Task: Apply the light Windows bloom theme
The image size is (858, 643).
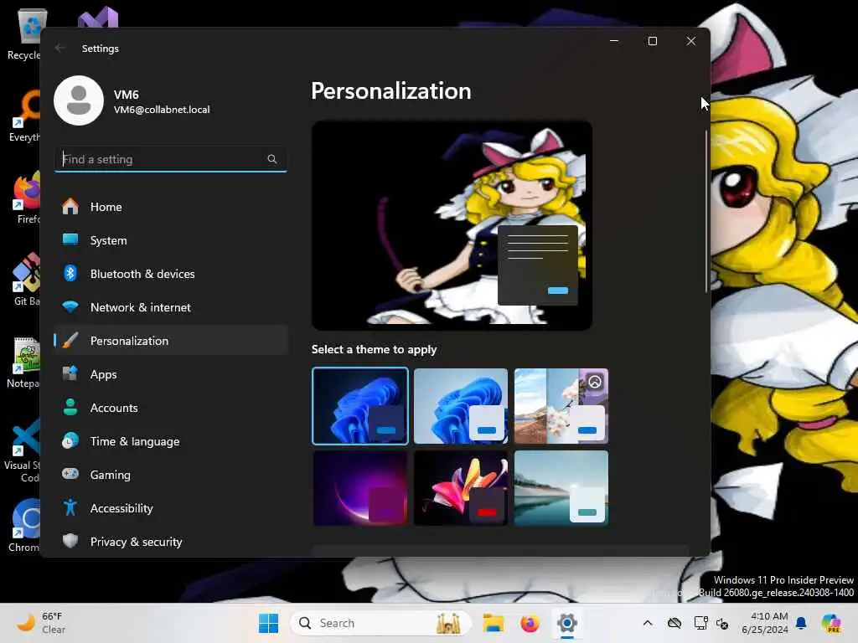Action: [x=461, y=406]
